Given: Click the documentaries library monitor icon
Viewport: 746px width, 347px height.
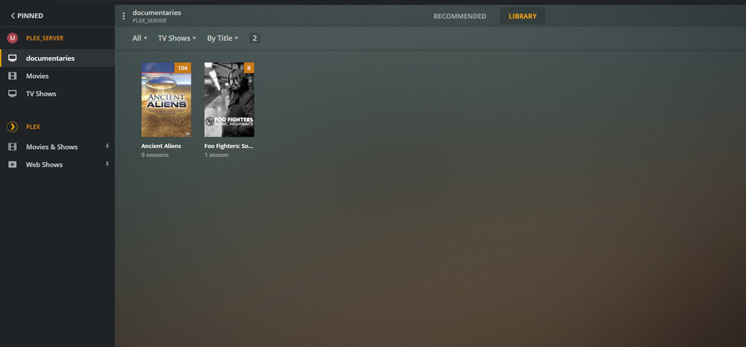Looking at the screenshot, I should tap(12, 58).
